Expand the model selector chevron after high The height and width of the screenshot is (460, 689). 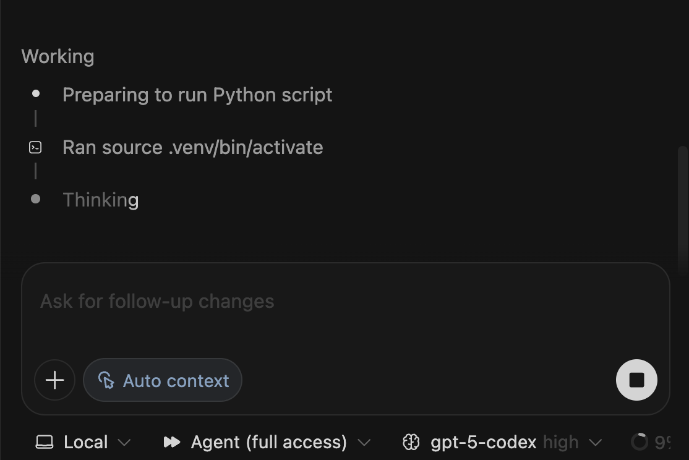(596, 443)
